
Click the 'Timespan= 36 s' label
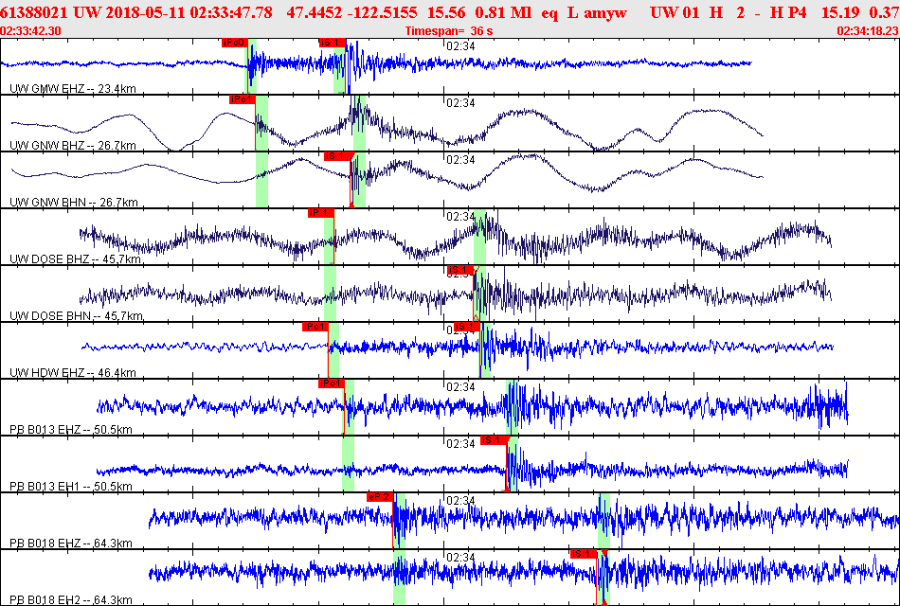(449, 31)
